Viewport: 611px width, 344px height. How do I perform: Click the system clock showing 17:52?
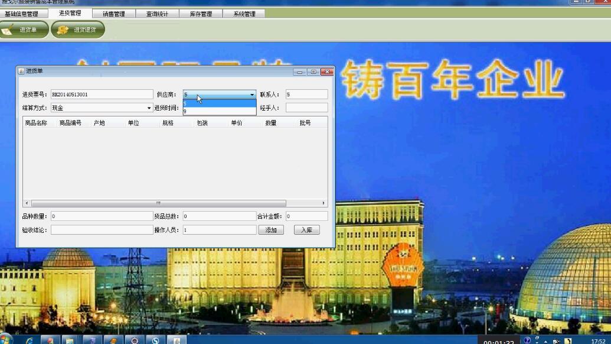(599, 341)
